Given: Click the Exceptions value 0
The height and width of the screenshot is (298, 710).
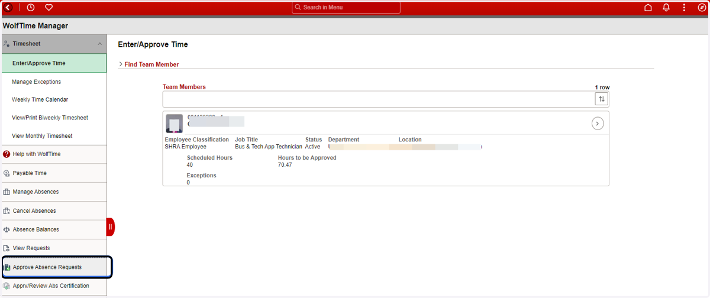Looking at the screenshot, I should click(x=189, y=183).
